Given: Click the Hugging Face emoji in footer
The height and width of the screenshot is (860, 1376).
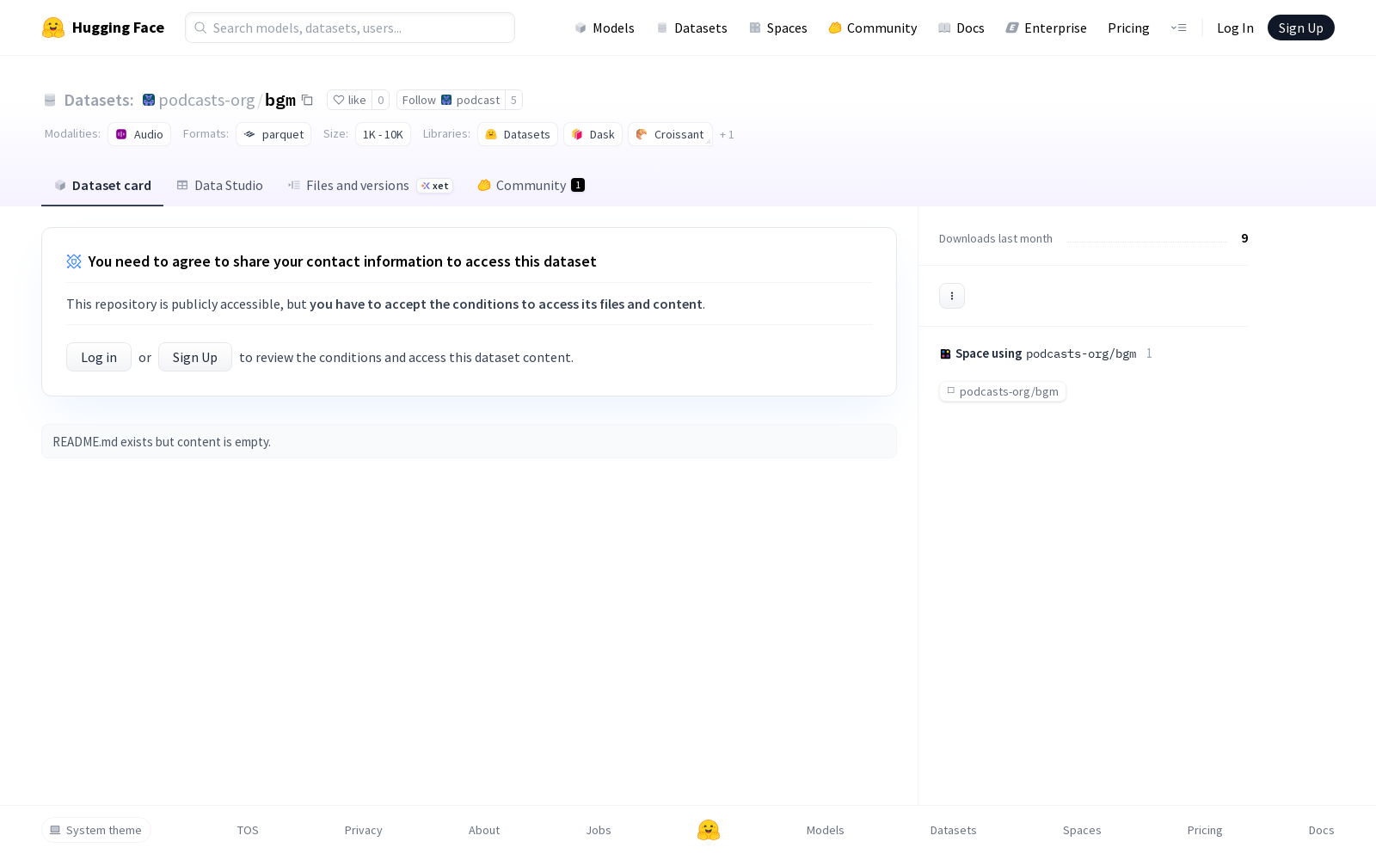Looking at the screenshot, I should (709, 830).
